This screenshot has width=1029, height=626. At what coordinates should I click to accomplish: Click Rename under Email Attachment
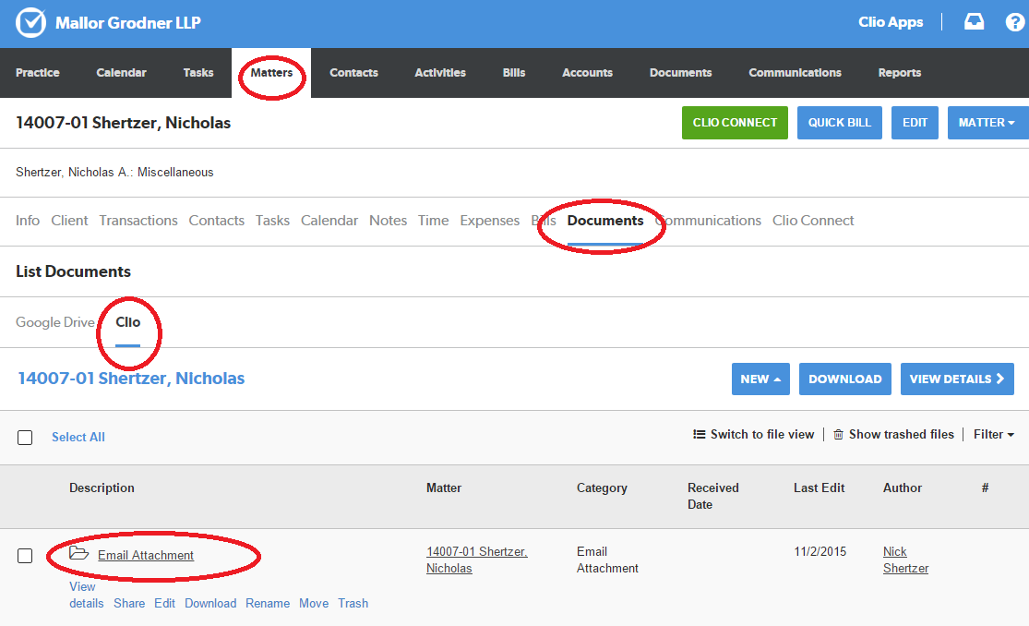click(268, 604)
